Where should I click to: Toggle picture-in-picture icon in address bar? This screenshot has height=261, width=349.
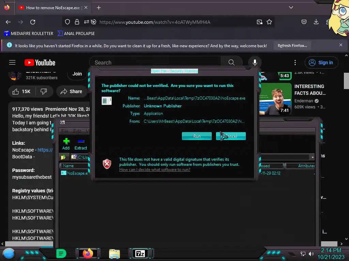pyautogui.click(x=259, y=22)
